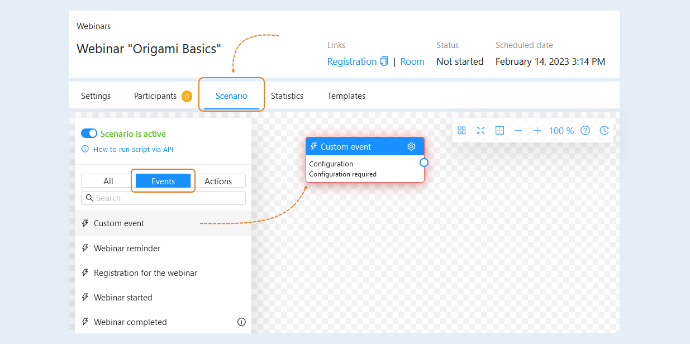Click the dotted-square fit-to-view icon

point(499,130)
